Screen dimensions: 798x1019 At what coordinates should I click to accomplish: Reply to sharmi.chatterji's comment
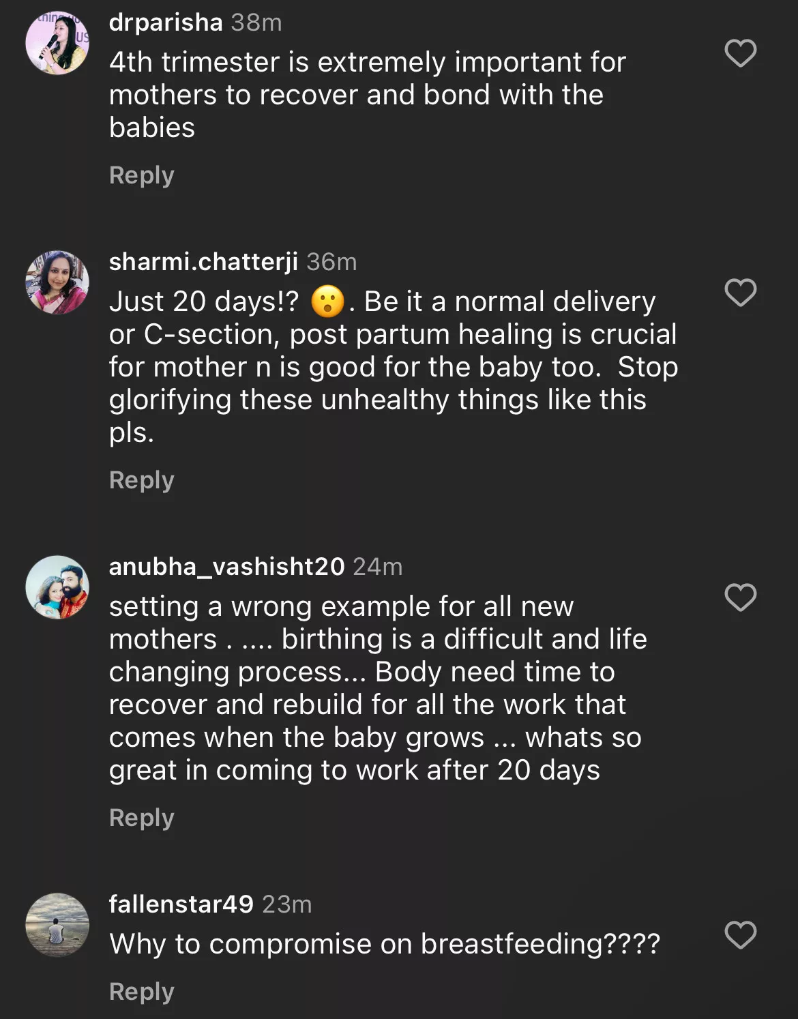[x=141, y=480]
